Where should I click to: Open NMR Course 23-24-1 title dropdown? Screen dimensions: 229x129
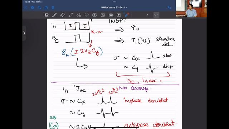click(x=114, y=8)
